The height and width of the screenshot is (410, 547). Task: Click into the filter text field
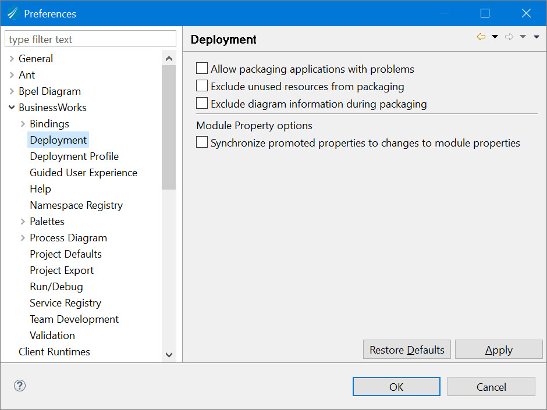coord(90,39)
